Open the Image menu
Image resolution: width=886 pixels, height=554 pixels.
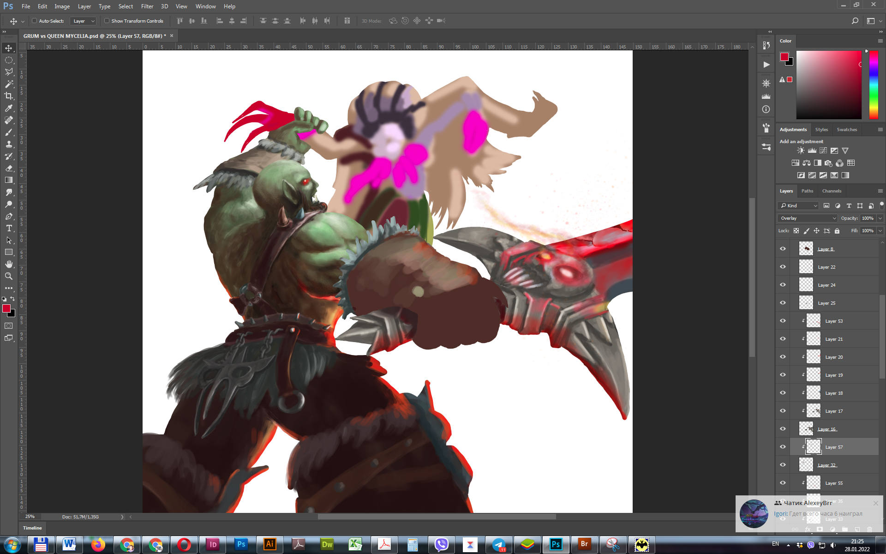tap(62, 6)
